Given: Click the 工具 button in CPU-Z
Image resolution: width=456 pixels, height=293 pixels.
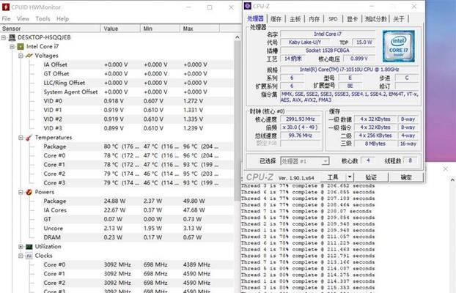Looking at the screenshot, I should tap(334, 177).
